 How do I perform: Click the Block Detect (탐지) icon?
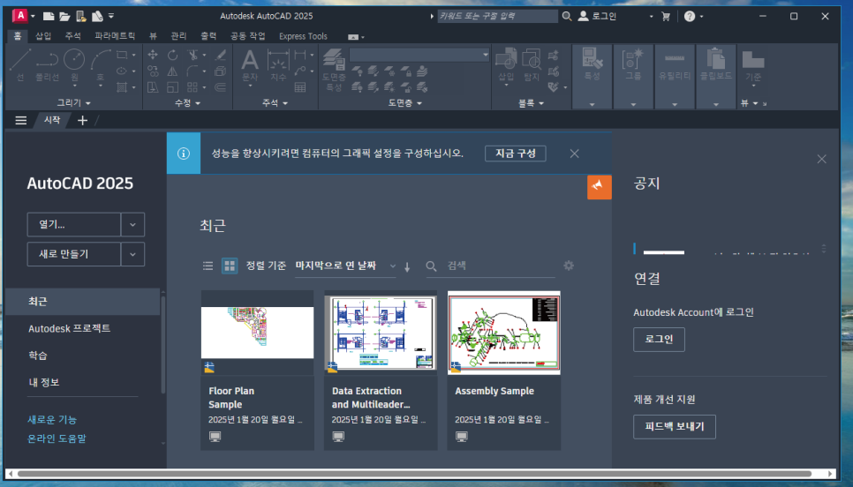(x=531, y=64)
